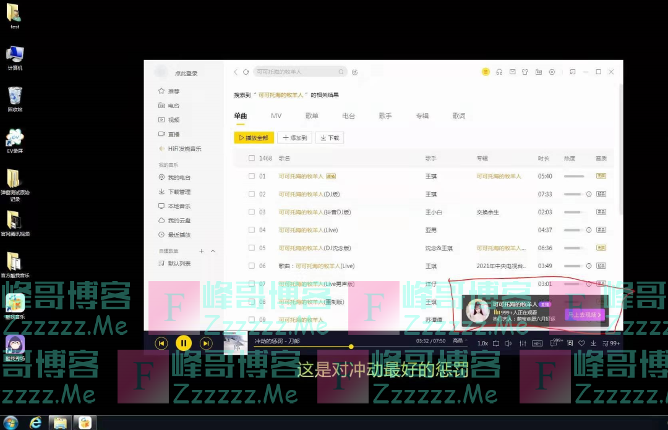Click the 下载 button above song list
The image size is (668, 430).
[330, 138]
